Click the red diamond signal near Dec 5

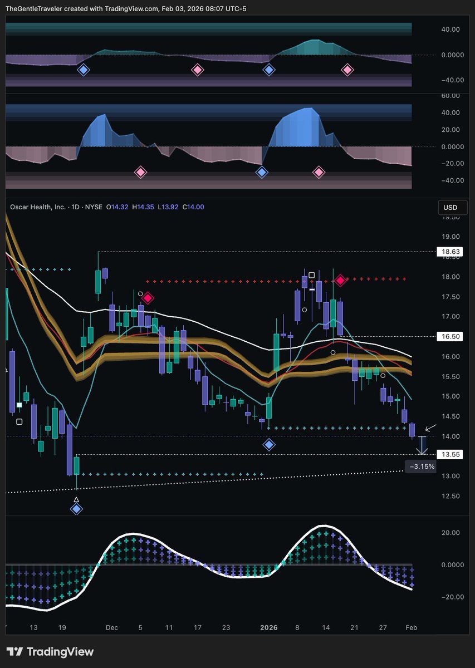click(x=148, y=298)
